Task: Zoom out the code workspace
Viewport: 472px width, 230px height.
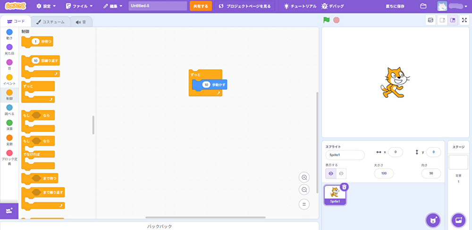Action: (304, 190)
